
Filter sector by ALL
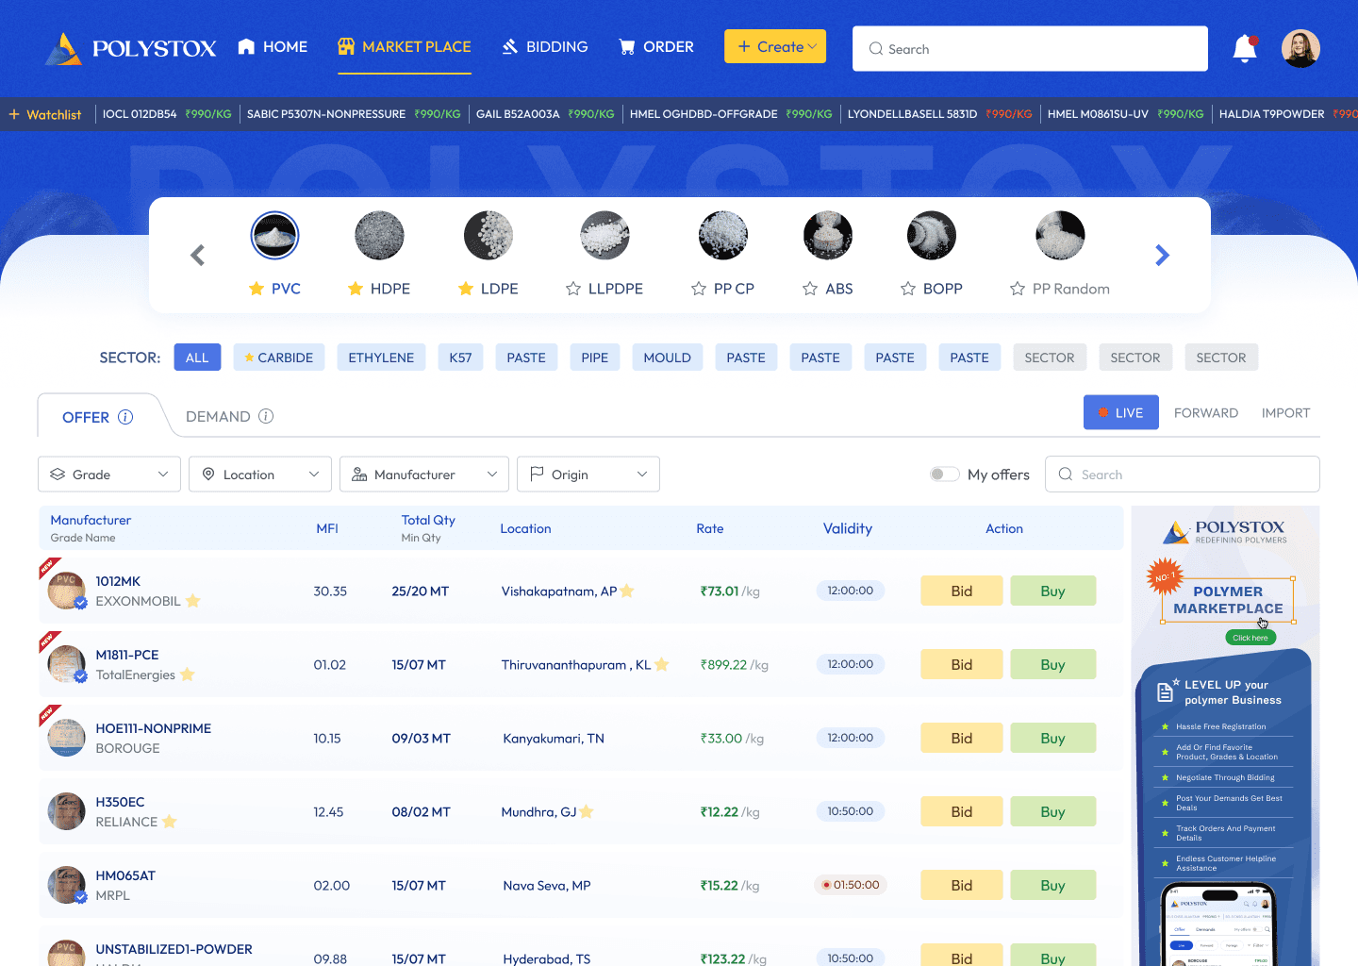[x=197, y=358]
